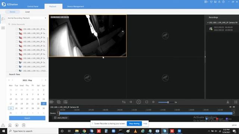Toggle synchronous playback arrows icon

(124, 102)
